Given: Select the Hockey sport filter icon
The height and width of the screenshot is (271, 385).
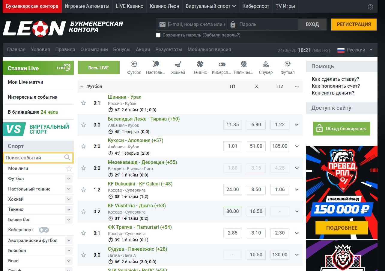Looking at the screenshot, I should click(178, 64).
